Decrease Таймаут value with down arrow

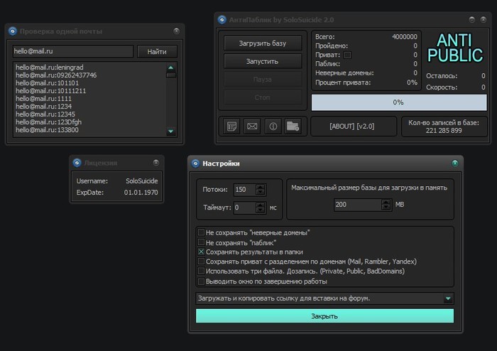[x=261, y=210]
